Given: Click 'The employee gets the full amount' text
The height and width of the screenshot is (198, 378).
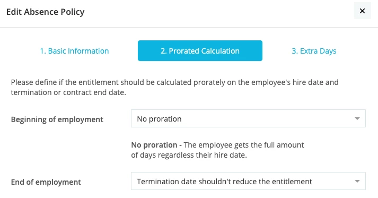Looking at the screenshot, I should click(244, 145).
